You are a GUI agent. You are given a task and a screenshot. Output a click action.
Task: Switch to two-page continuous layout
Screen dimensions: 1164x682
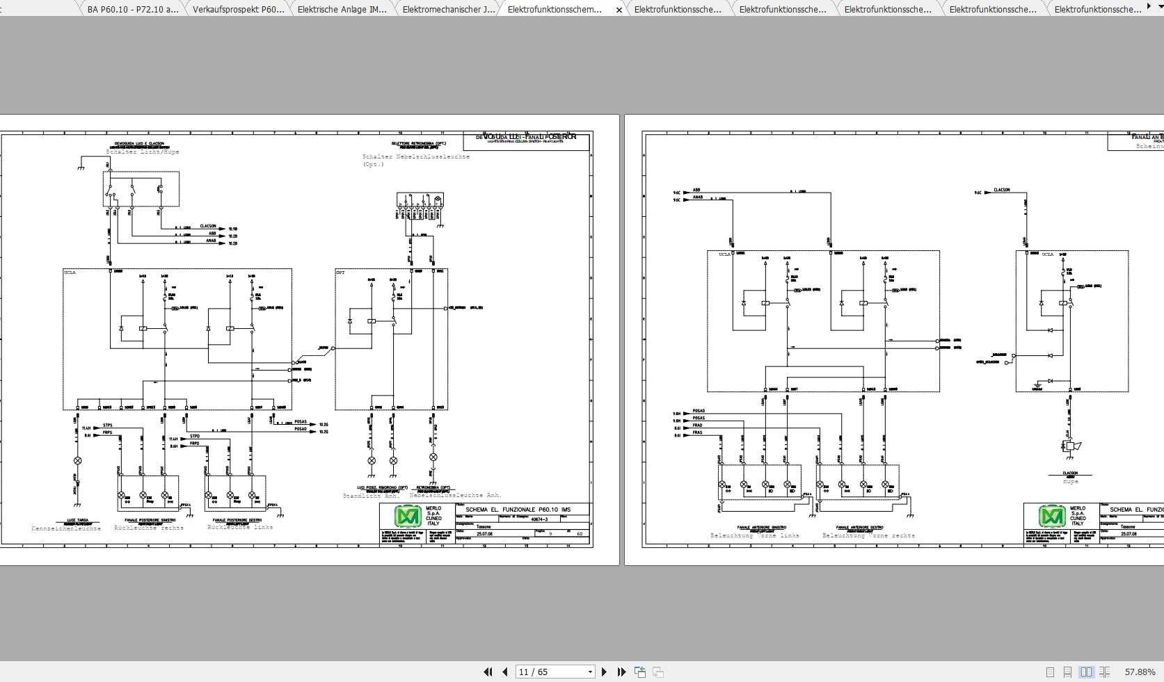point(1104,672)
